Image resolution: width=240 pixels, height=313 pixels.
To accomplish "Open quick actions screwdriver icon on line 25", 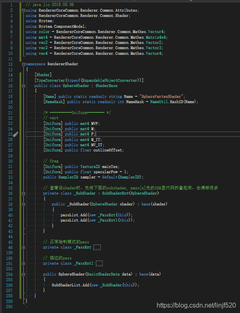I will coord(15,134).
